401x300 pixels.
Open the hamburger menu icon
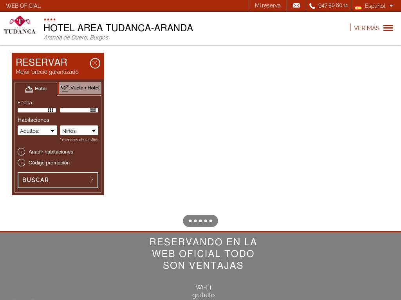click(388, 28)
